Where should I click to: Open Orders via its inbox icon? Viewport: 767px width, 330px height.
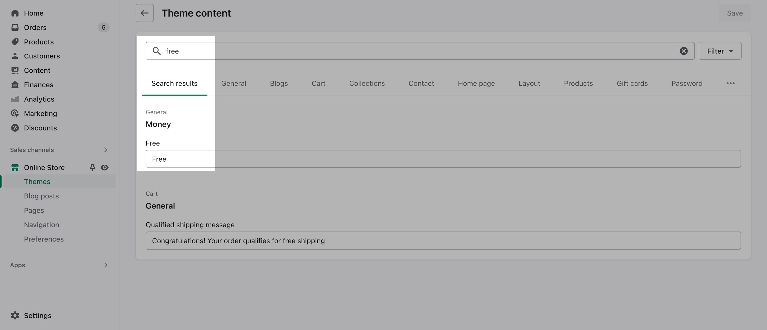coord(15,27)
